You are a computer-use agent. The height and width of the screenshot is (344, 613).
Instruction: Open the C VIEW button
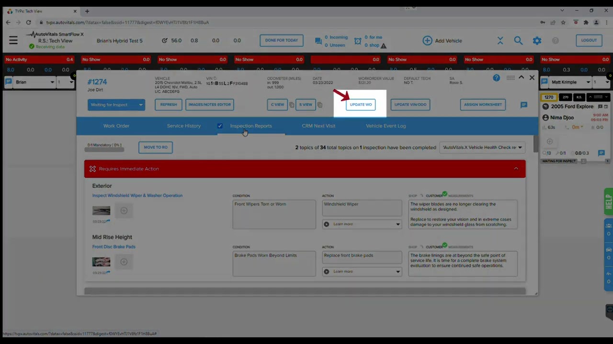coord(278,105)
